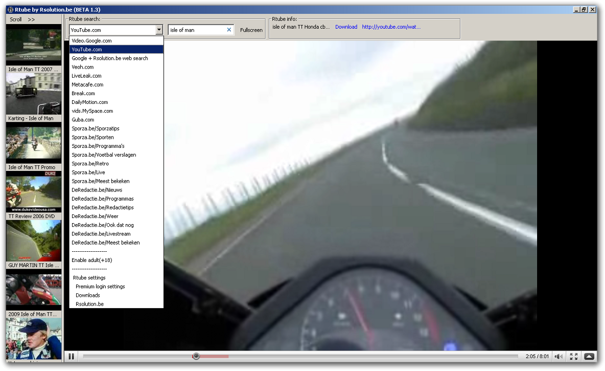Restore the Rtube window size
The width and height of the screenshot is (605, 371).
[584, 10]
